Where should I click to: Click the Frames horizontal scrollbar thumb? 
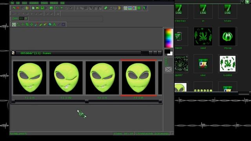[87, 101]
